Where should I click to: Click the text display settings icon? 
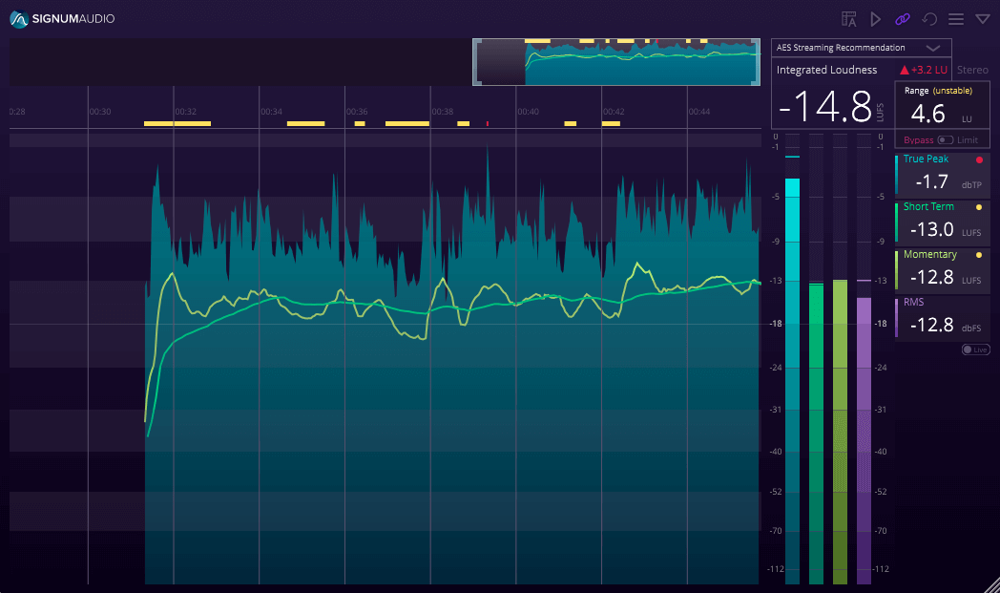pyautogui.click(x=849, y=18)
